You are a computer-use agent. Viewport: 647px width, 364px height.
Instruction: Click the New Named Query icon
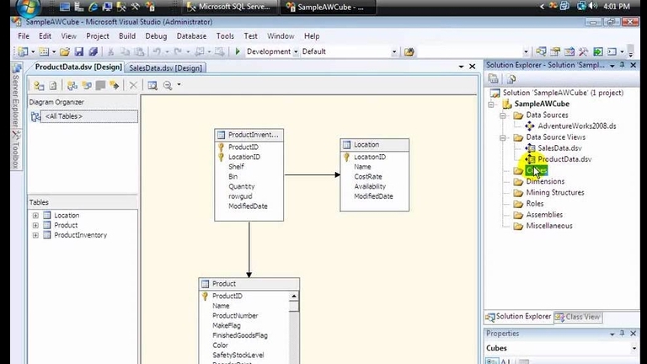(87, 85)
